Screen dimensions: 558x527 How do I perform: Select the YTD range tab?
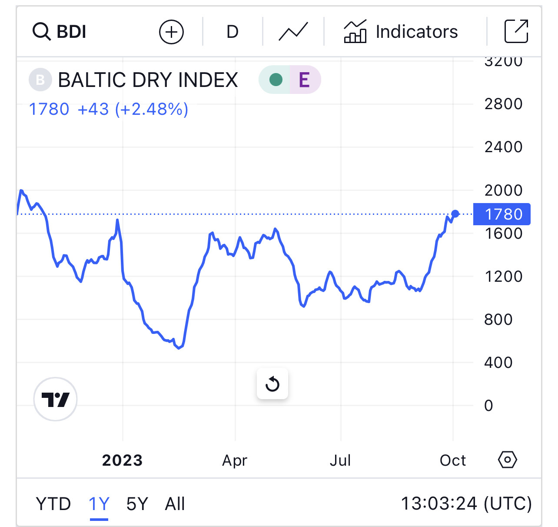[x=53, y=504]
